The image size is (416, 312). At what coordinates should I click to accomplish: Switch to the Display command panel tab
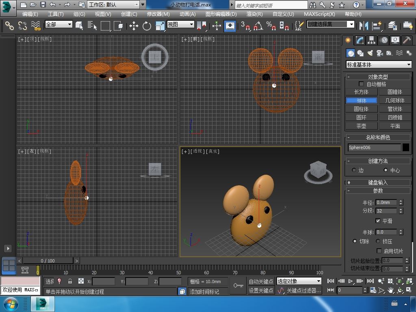[x=395, y=40]
